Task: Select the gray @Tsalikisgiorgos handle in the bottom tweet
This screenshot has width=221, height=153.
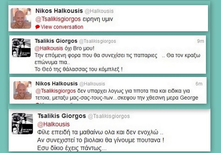Action: pyautogui.click(x=109, y=116)
